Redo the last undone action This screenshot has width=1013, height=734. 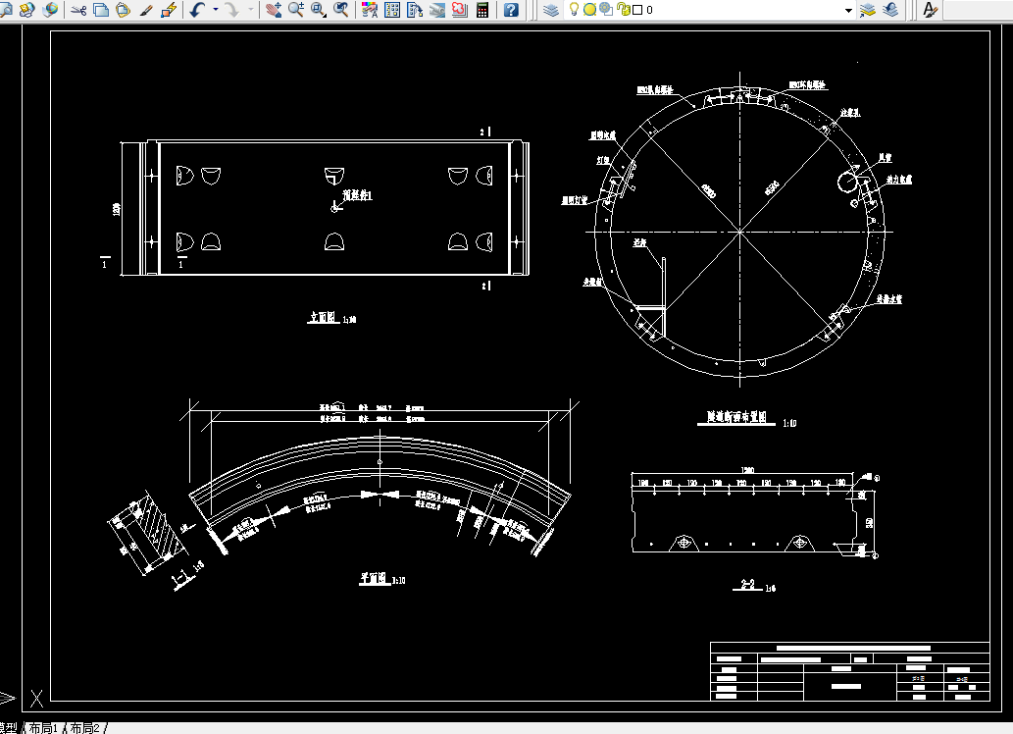click(232, 10)
